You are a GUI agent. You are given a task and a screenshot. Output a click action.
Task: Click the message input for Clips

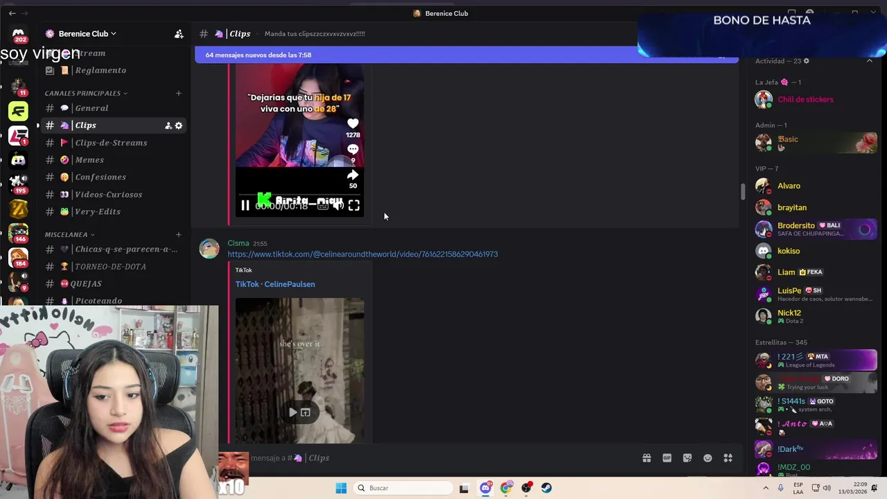[x=443, y=458]
